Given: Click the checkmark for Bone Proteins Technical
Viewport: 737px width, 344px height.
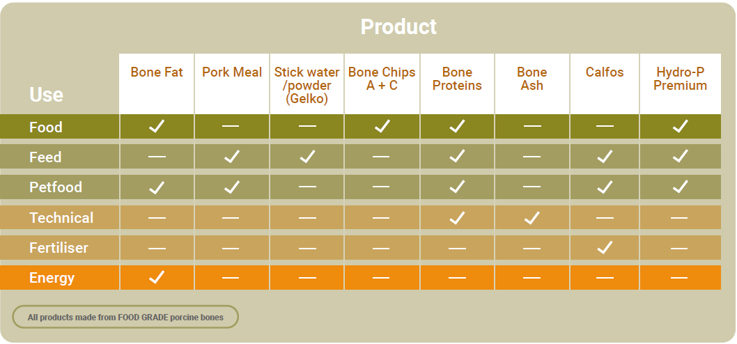Looking at the screenshot, I should (457, 217).
